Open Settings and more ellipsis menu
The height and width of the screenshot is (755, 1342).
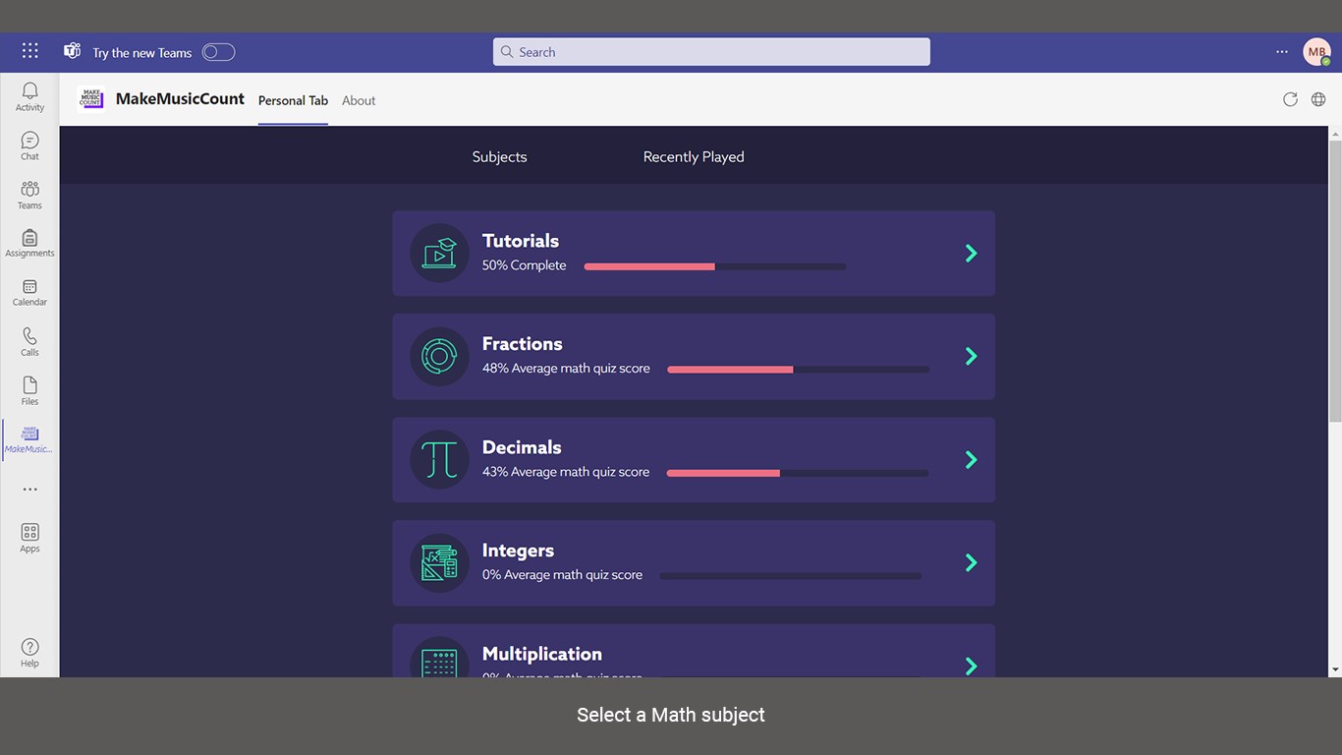[1282, 52]
